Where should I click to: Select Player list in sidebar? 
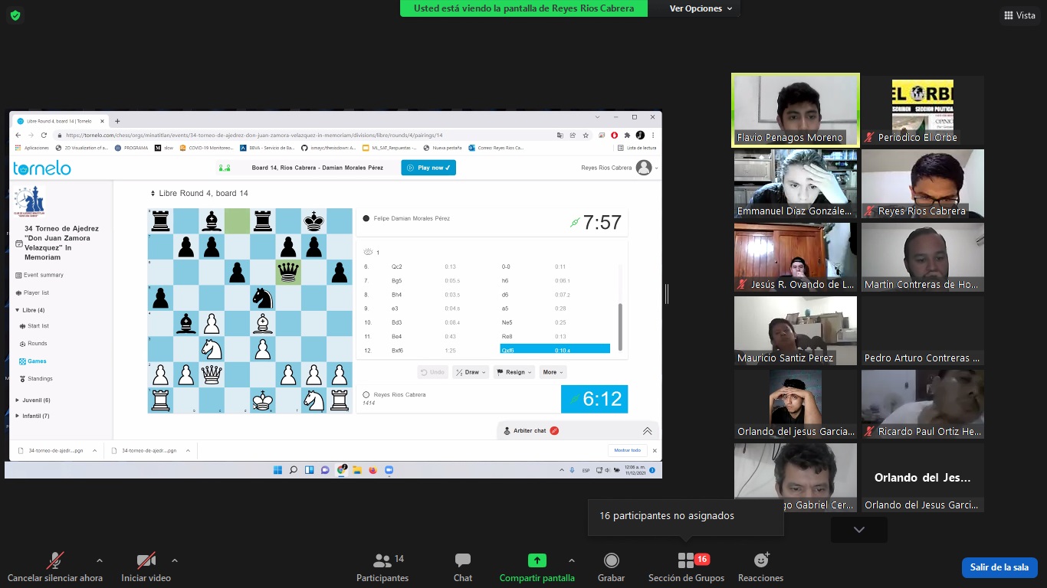[36, 292]
